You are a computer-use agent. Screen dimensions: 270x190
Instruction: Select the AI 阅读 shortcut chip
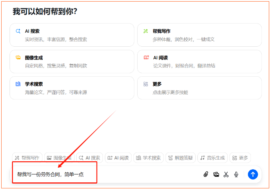click(x=118, y=158)
